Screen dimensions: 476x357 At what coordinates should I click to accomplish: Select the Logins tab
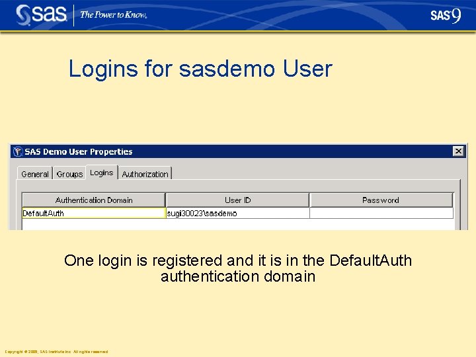coord(102,173)
